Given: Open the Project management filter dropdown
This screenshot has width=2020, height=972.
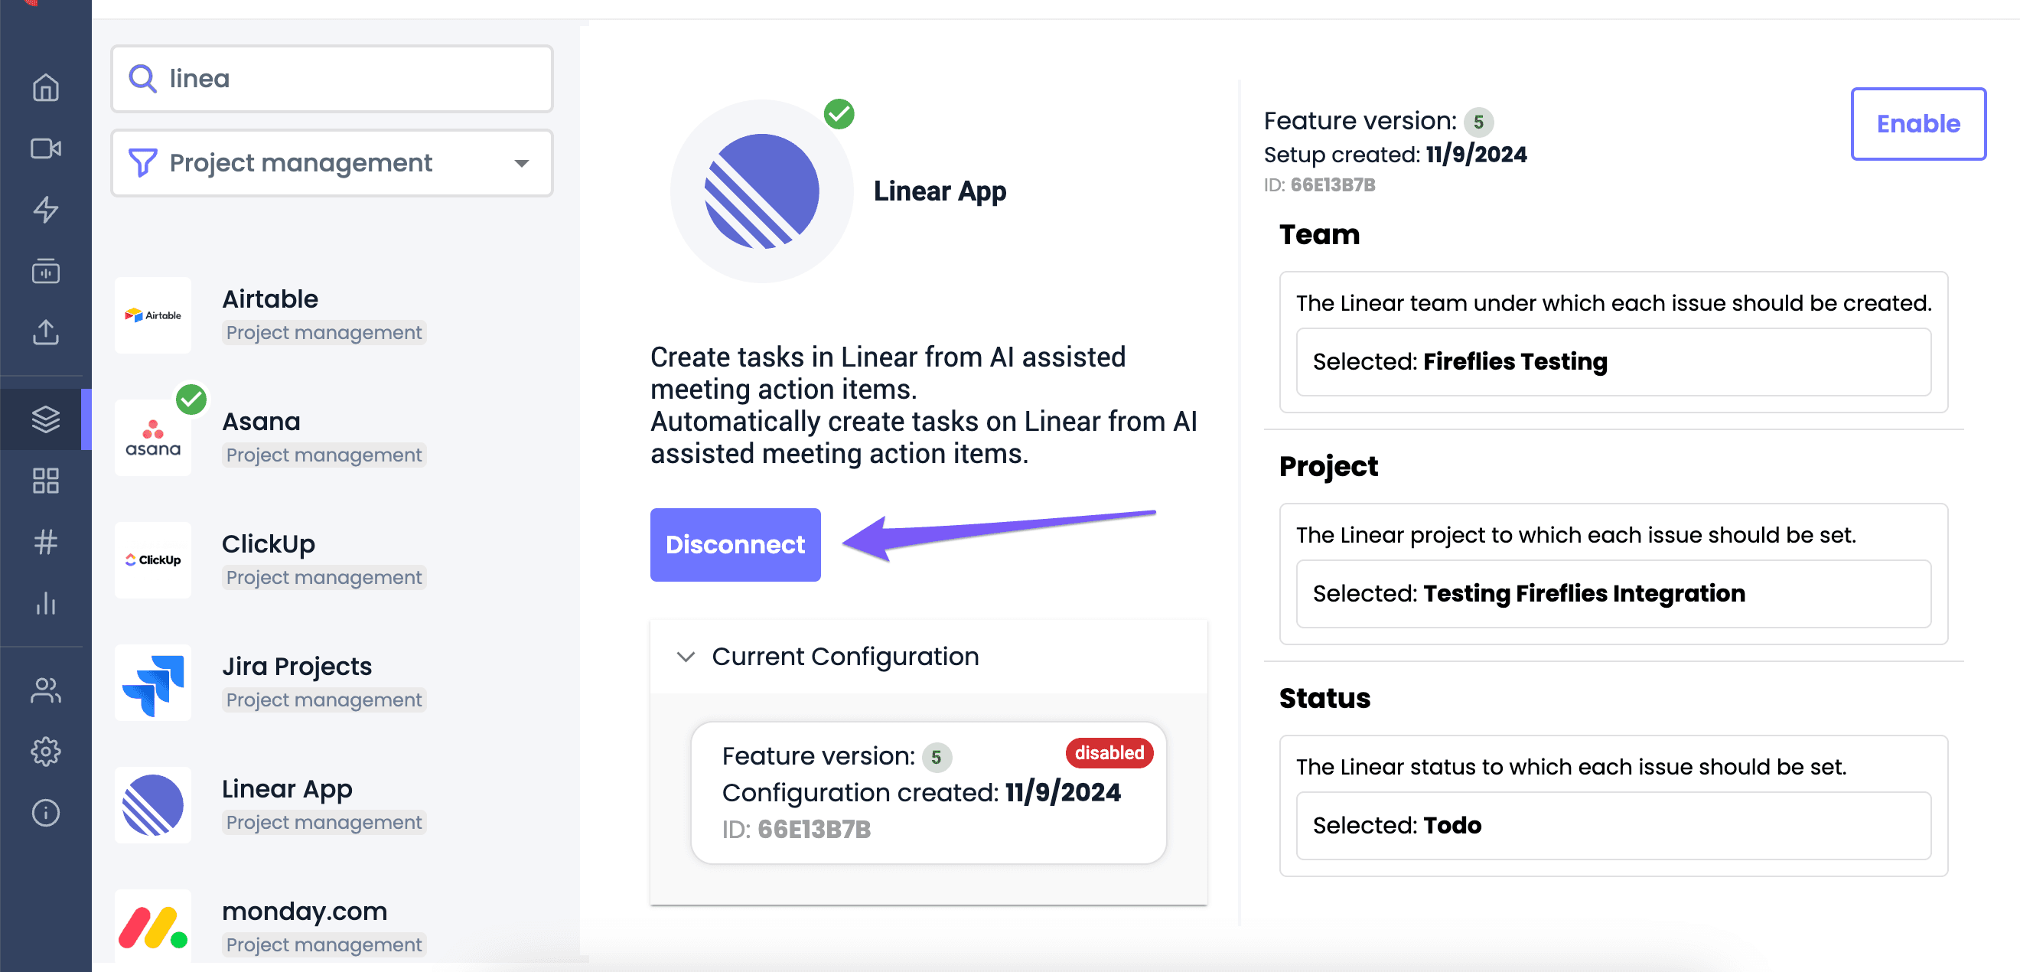Looking at the screenshot, I should [x=332, y=162].
